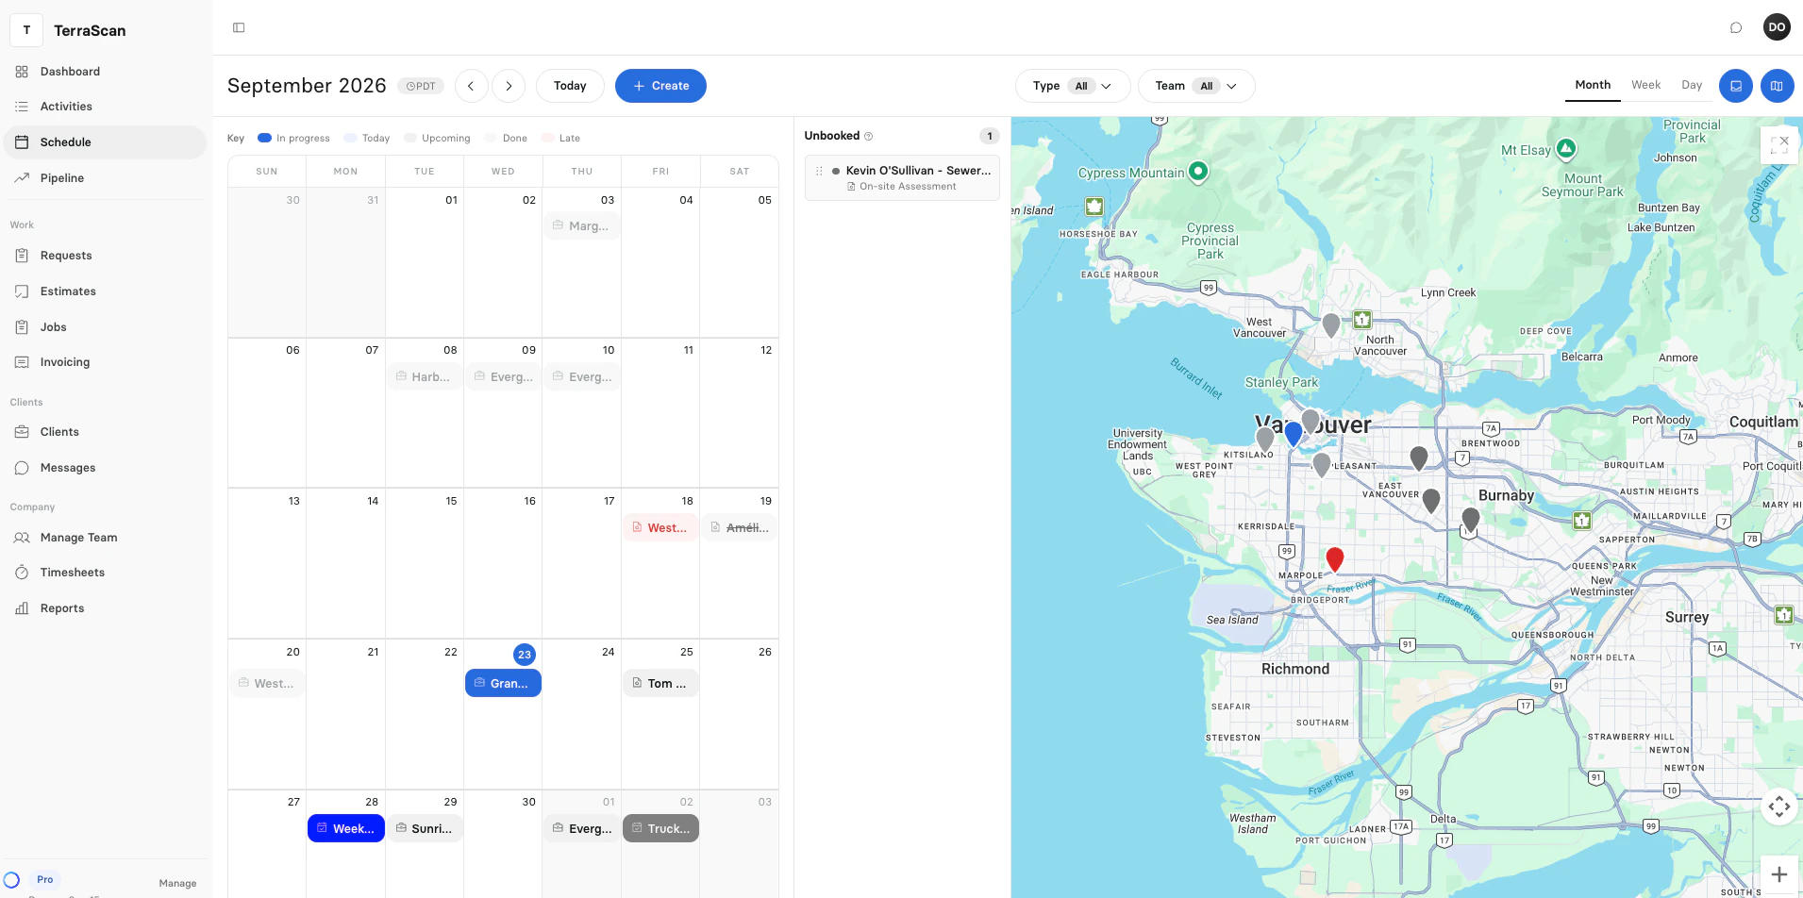Click the map pan control

tap(1779, 807)
